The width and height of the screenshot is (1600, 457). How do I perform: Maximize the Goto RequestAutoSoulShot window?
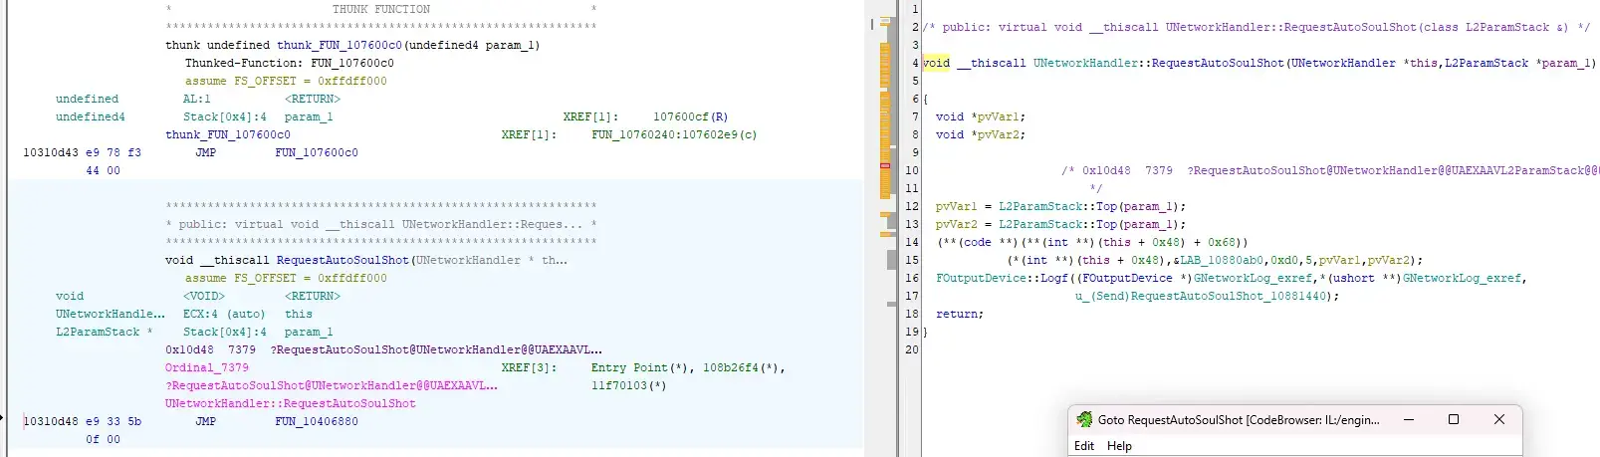[x=1454, y=420]
